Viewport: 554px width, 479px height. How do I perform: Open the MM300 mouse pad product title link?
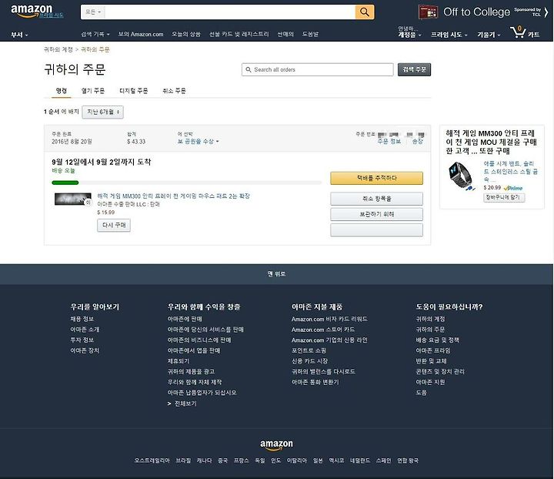[x=173, y=196]
